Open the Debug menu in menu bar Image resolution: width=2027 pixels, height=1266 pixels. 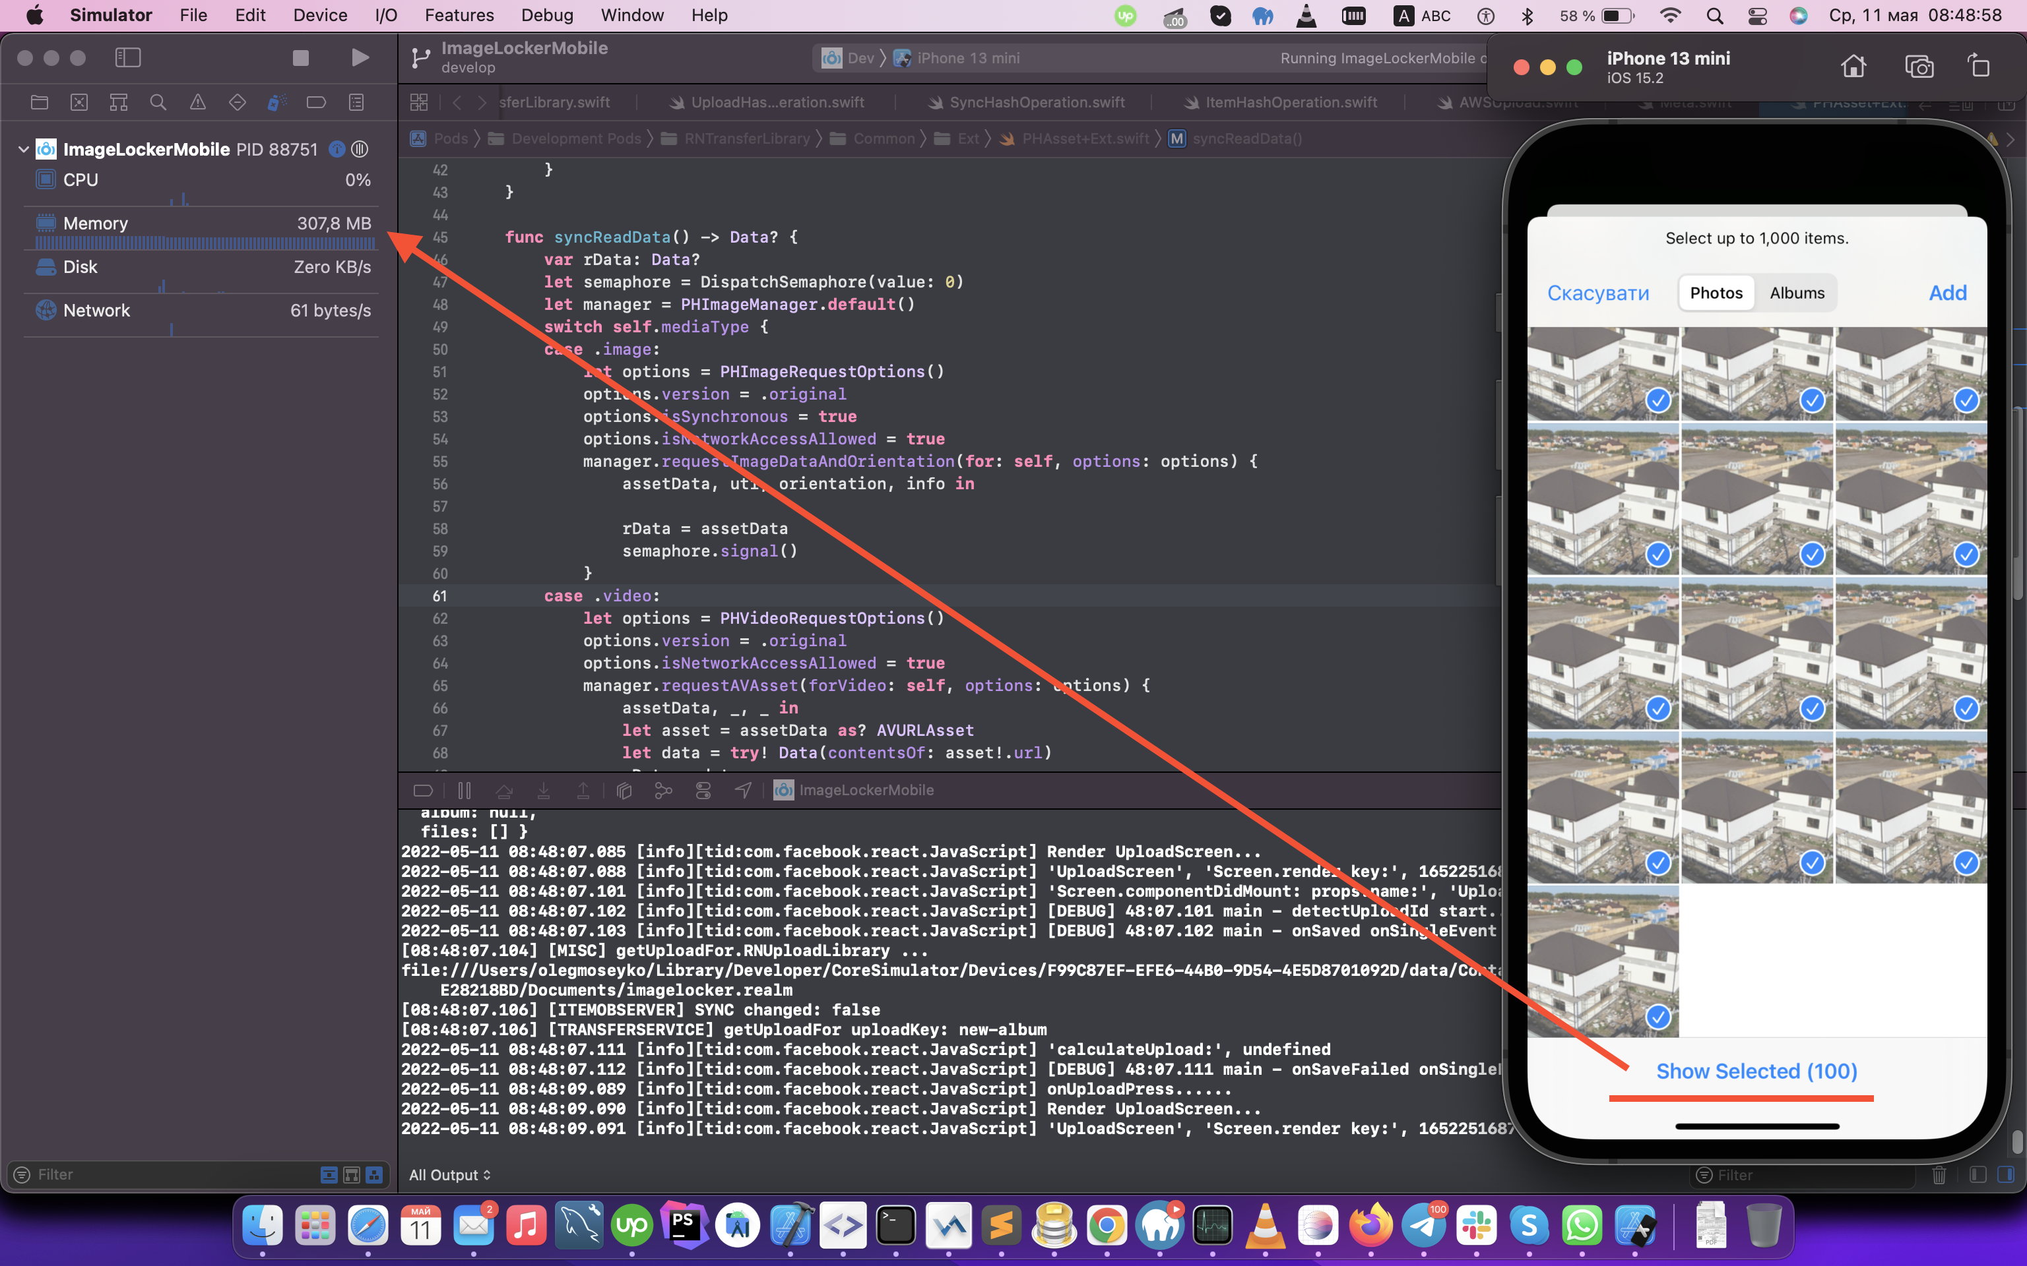[x=547, y=15]
